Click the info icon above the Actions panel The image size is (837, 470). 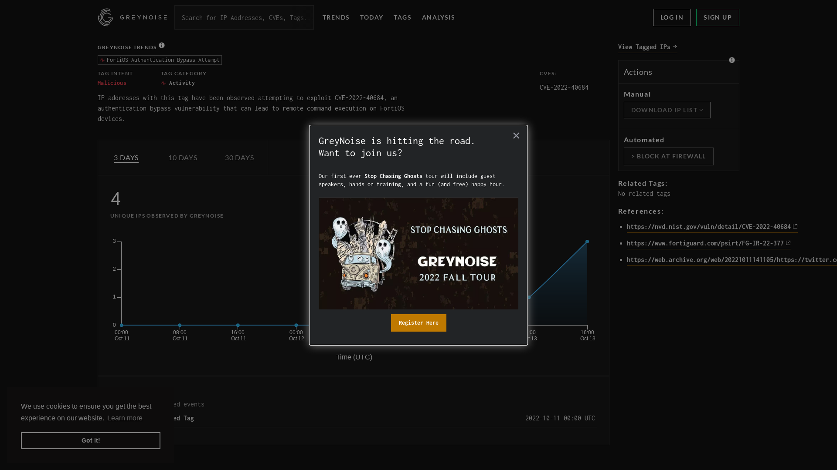pyautogui.click(x=732, y=60)
